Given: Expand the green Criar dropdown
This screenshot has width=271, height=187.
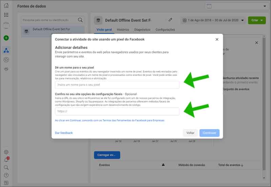Looking at the screenshot, I should pos(257,20).
